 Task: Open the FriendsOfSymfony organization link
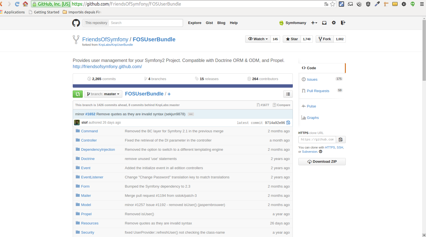[105, 39]
